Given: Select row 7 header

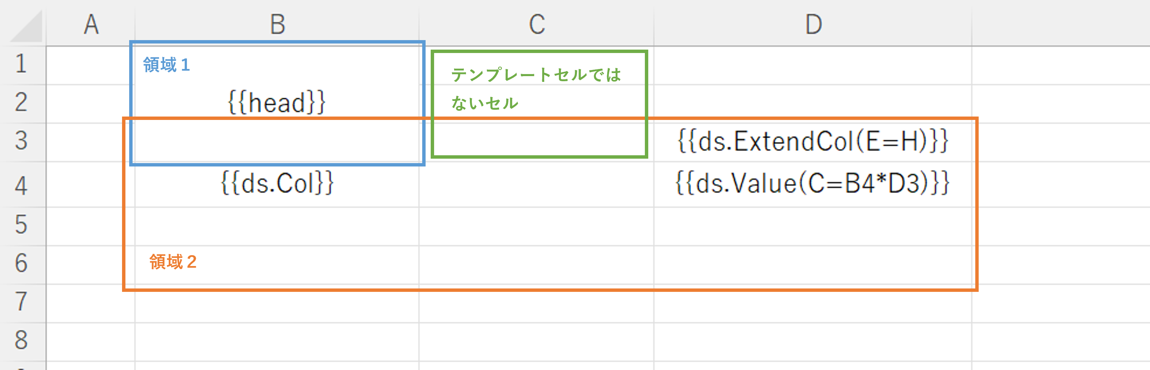Looking at the screenshot, I should [21, 303].
